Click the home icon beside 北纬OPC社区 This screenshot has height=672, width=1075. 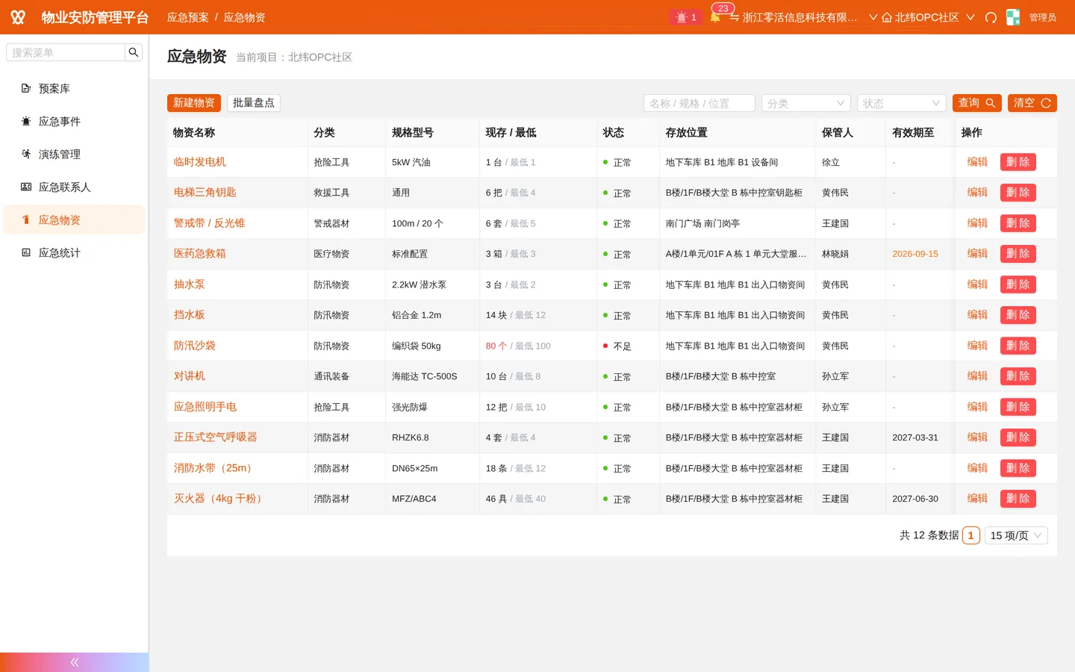point(887,17)
